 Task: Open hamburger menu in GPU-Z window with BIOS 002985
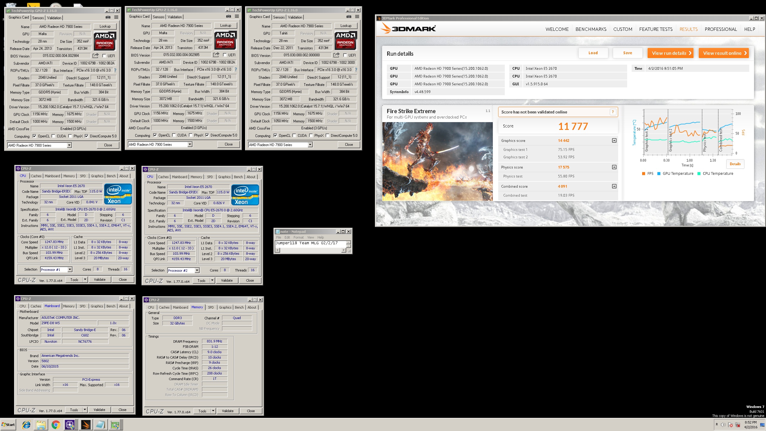[237, 16]
